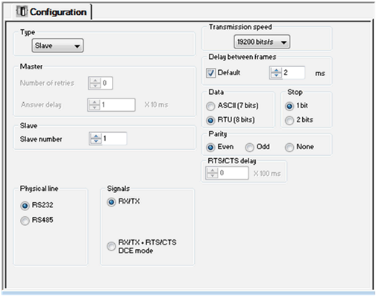Click the RTS/CTS delay input field

pyautogui.click(x=234, y=173)
